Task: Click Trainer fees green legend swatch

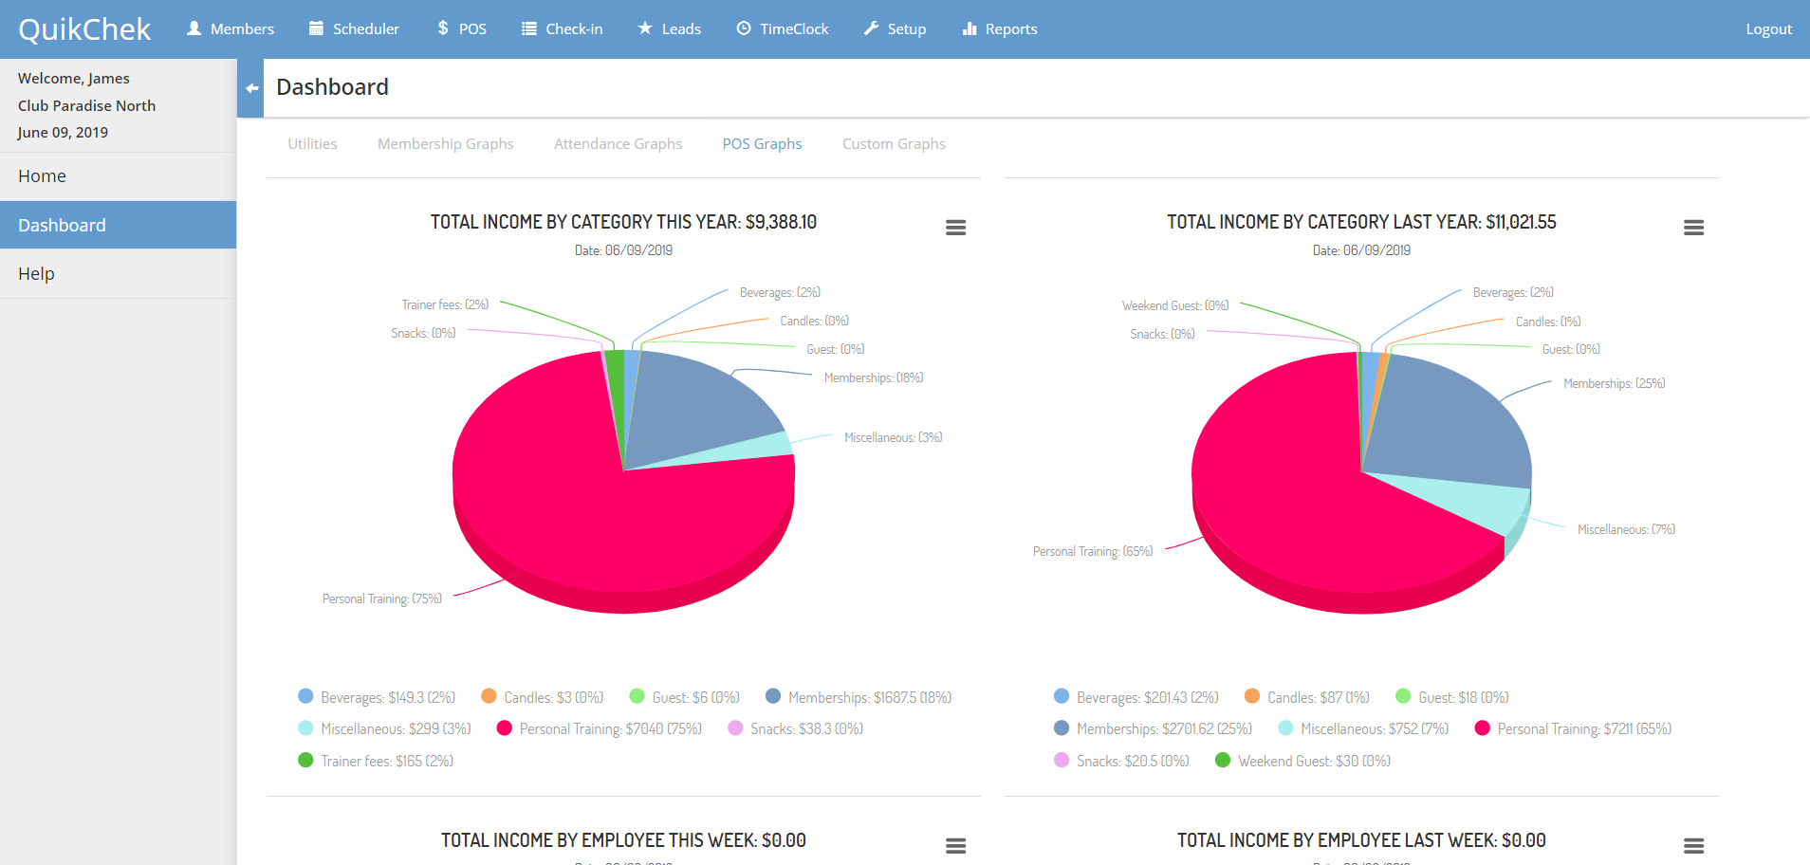Action: tap(305, 761)
